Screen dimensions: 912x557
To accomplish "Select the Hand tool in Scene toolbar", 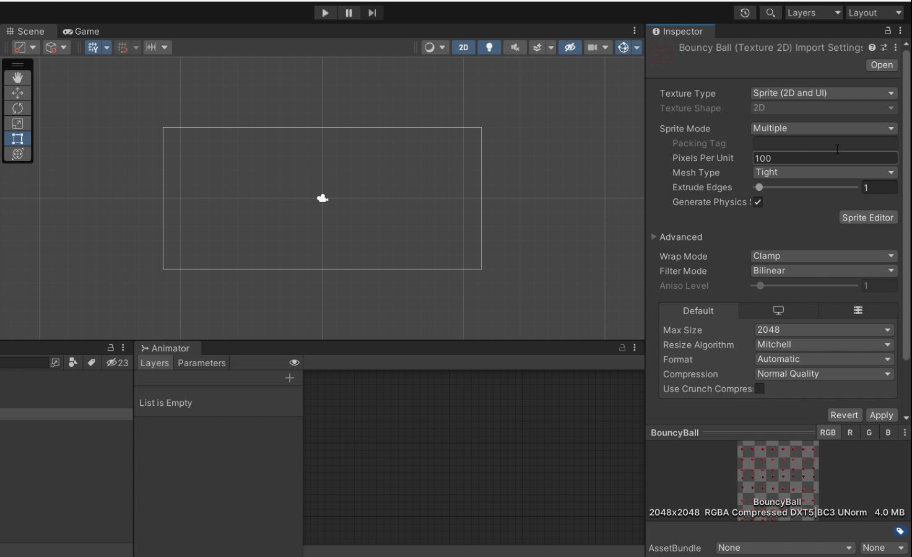I will [x=17, y=77].
